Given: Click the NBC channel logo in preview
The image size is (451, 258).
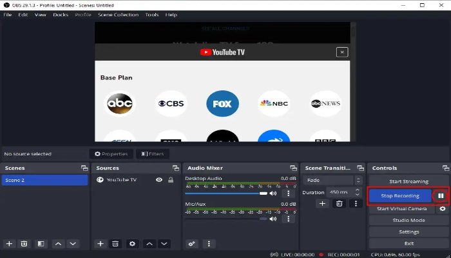Looking at the screenshot, I should coord(274,103).
